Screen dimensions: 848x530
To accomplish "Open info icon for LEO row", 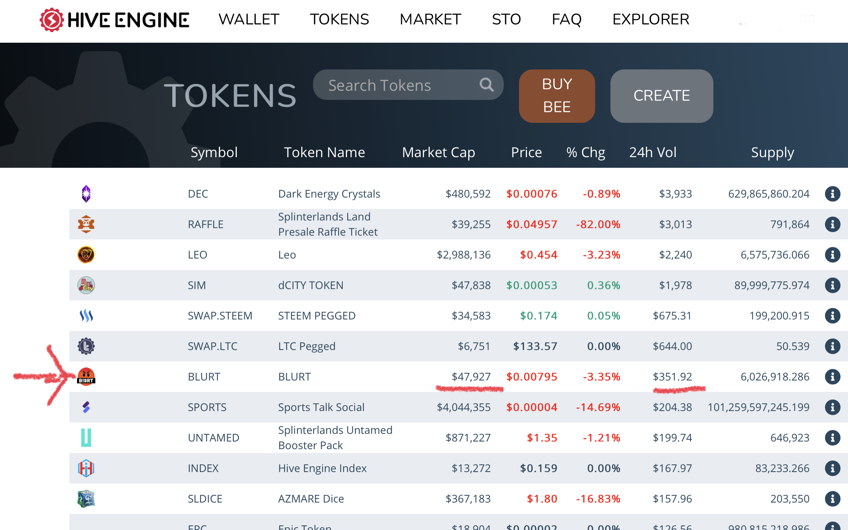I will click(x=833, y=255).
